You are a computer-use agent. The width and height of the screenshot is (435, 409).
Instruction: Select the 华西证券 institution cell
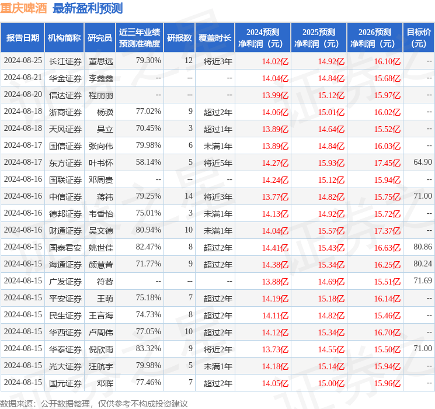click(x=65, y=332)
